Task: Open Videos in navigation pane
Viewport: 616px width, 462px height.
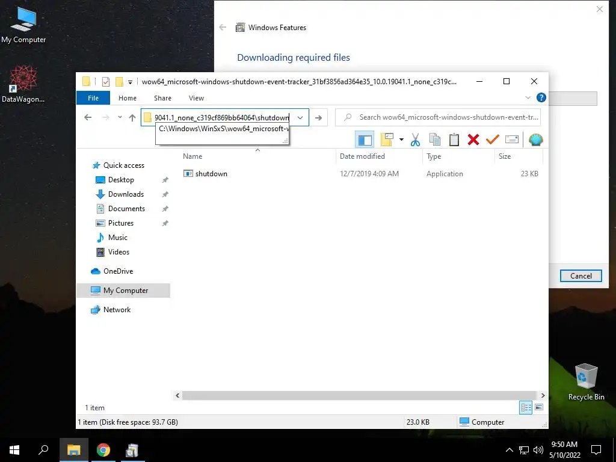Action: [119, 252]
